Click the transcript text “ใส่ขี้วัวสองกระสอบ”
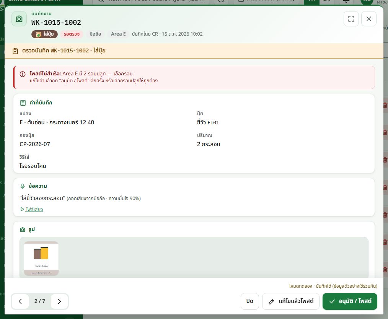 click(x=42, y=199)
